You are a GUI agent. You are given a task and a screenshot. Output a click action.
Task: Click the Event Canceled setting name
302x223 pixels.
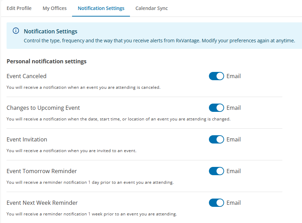[26, 76]
